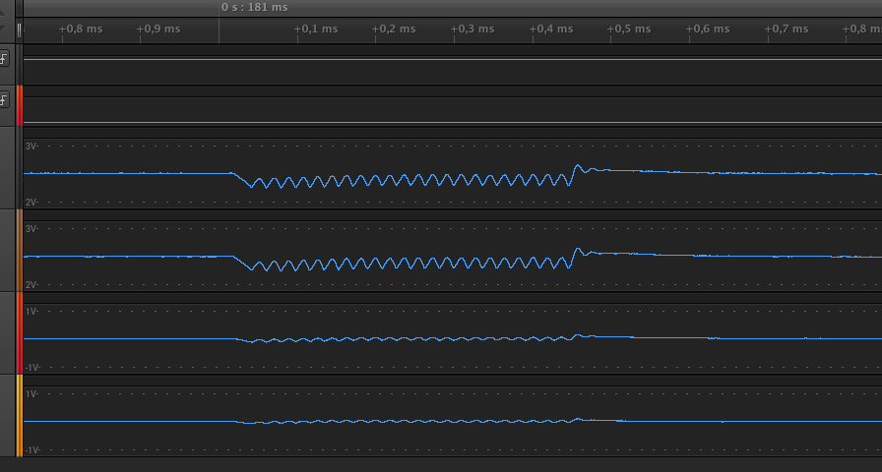Click the overshoot peak on the brown-strip analog trace
Screen dimensions: 882x472
(x=578, y=249)
